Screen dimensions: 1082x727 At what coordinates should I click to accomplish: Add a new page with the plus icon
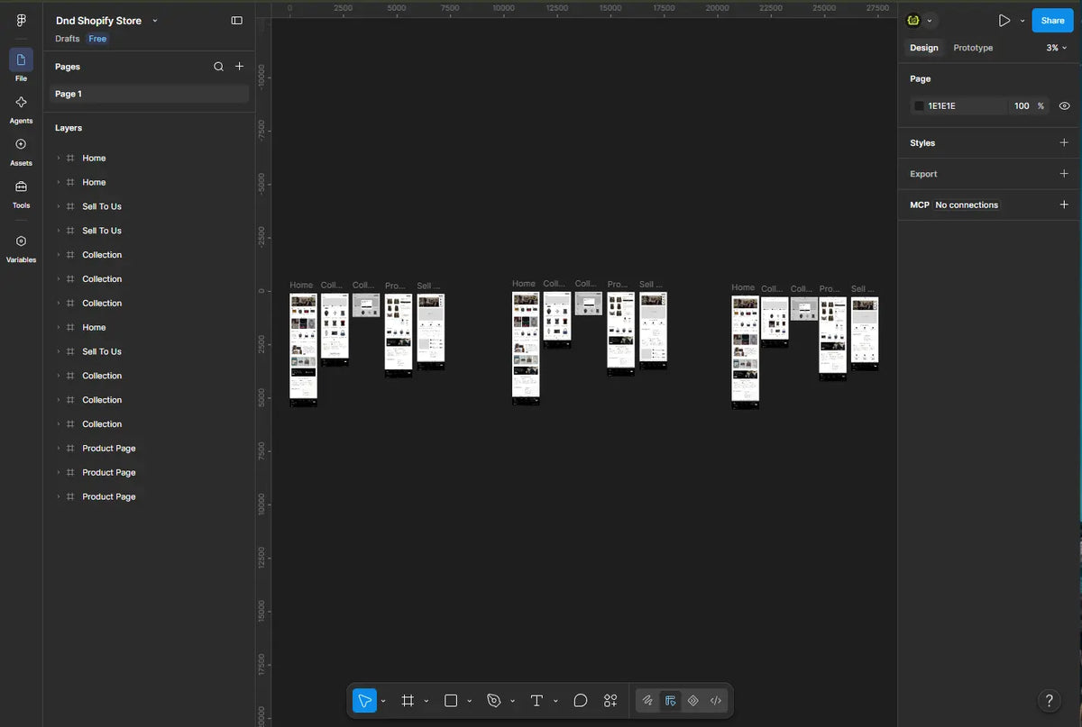240,67
